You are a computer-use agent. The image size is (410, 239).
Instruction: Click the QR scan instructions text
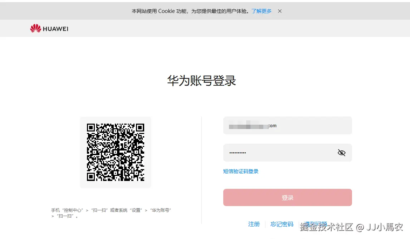112,213
